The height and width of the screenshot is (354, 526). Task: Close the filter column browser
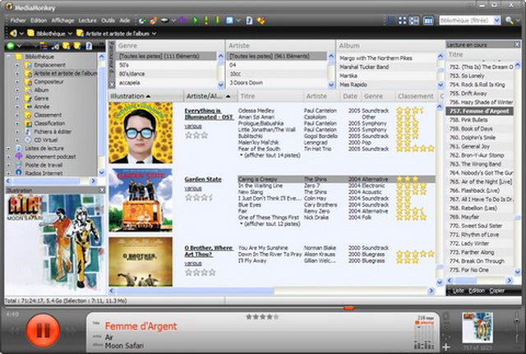112,84
